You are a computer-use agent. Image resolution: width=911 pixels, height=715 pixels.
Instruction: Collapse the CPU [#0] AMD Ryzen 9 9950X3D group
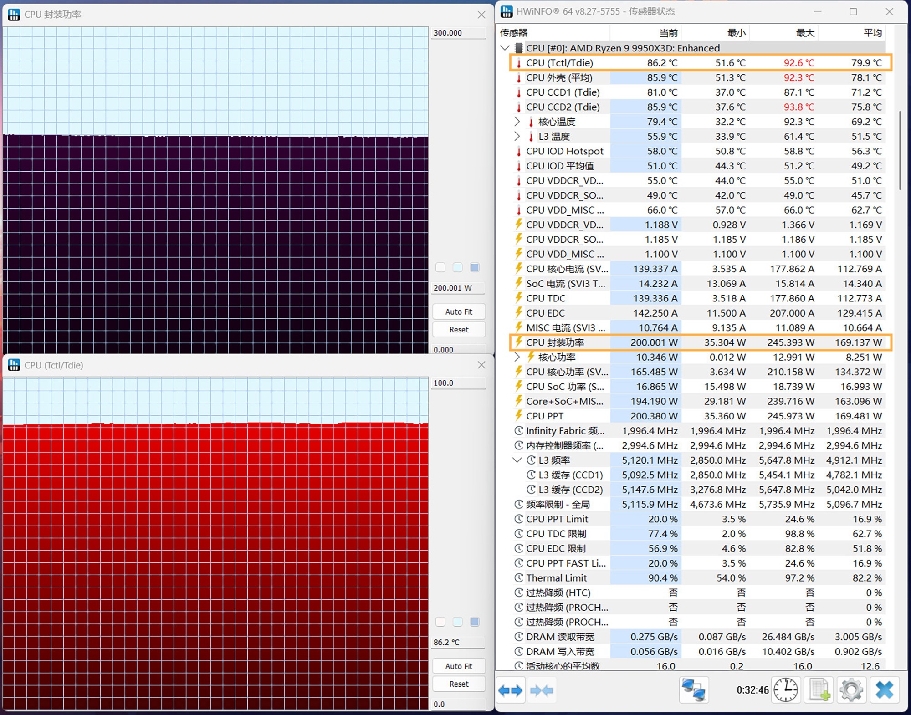[x=505, y=48]
